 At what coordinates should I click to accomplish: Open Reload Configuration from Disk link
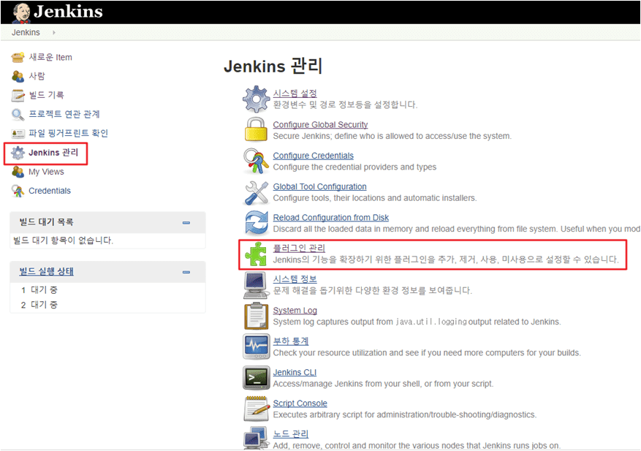pos(330,218)
